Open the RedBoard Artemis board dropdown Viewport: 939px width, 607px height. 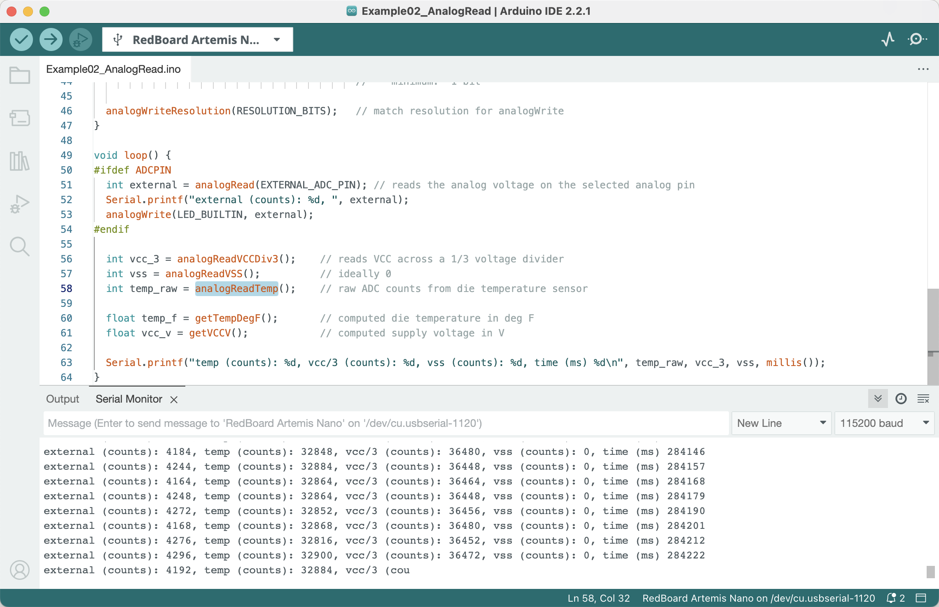pos(198,39)
